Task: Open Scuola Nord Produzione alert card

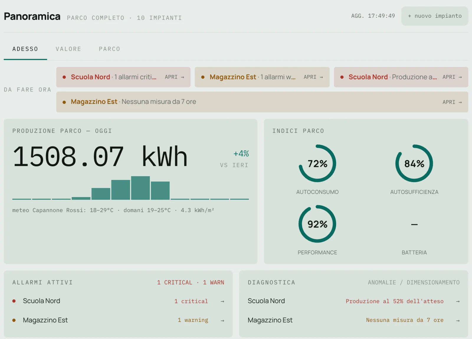Action: click(401, 77)
